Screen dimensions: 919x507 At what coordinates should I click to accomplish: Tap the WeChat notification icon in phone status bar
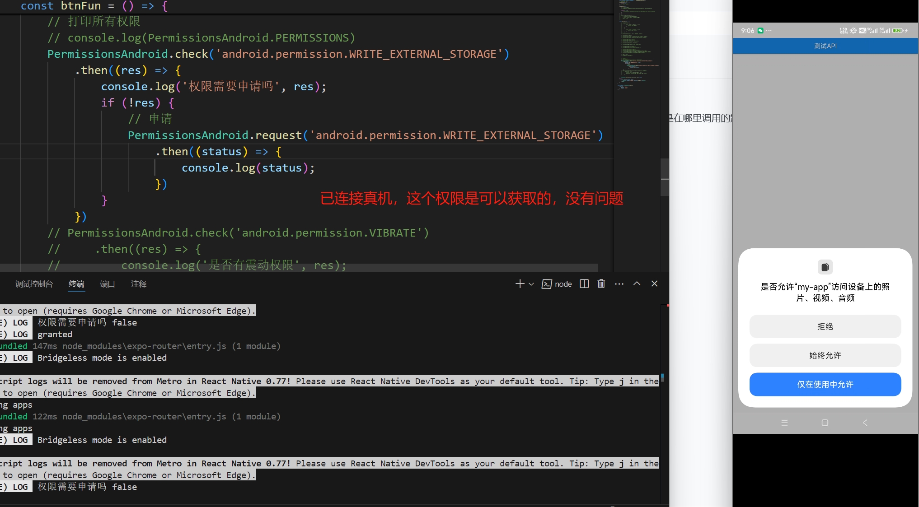[760, 31]
